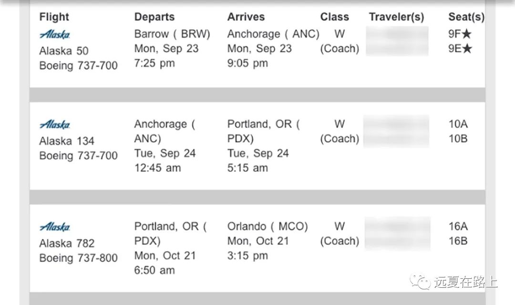Click the star next to seat 9F
Screen dimensions: 515x305
point(467,33)
